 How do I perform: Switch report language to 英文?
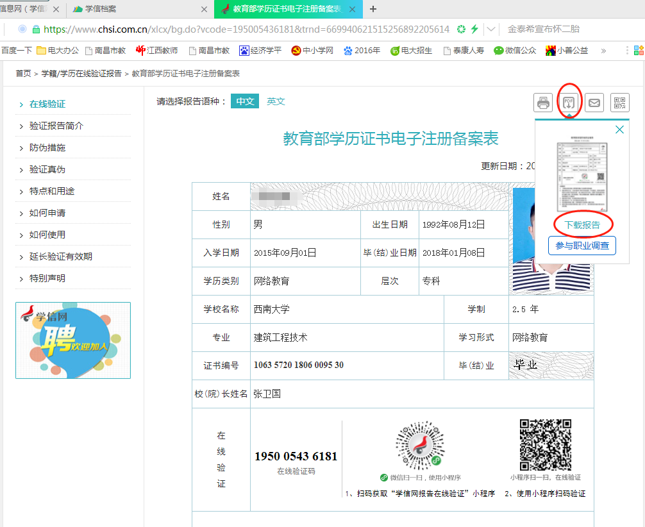276,101
